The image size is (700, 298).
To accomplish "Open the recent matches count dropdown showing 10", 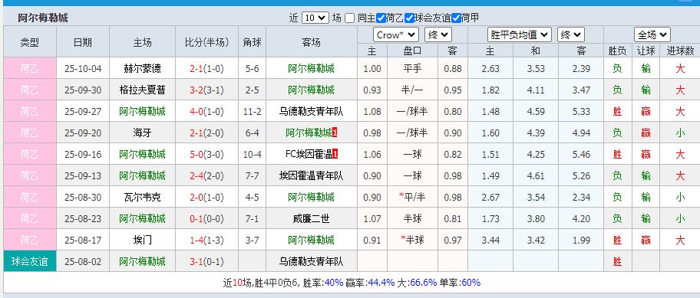I will [315, 18].
